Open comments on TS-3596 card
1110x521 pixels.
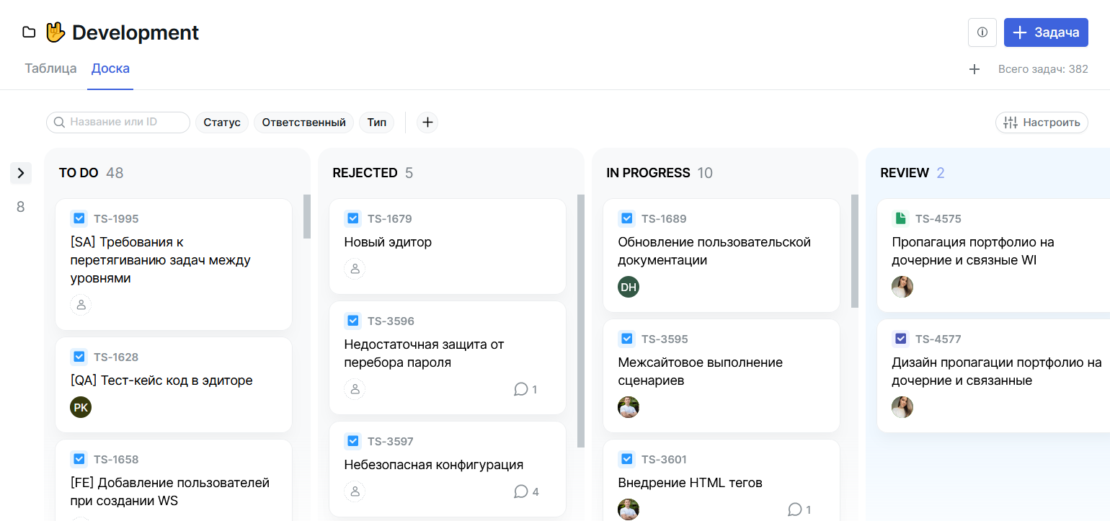tap(525, 389)
